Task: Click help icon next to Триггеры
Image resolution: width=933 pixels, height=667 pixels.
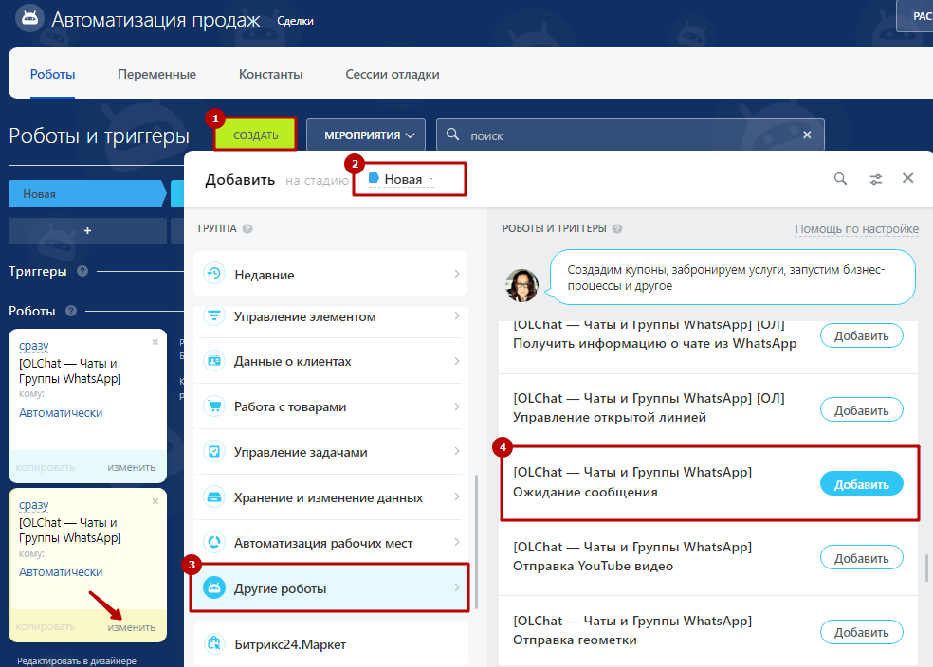Action: pyautogui.click(x=82, y=272)
